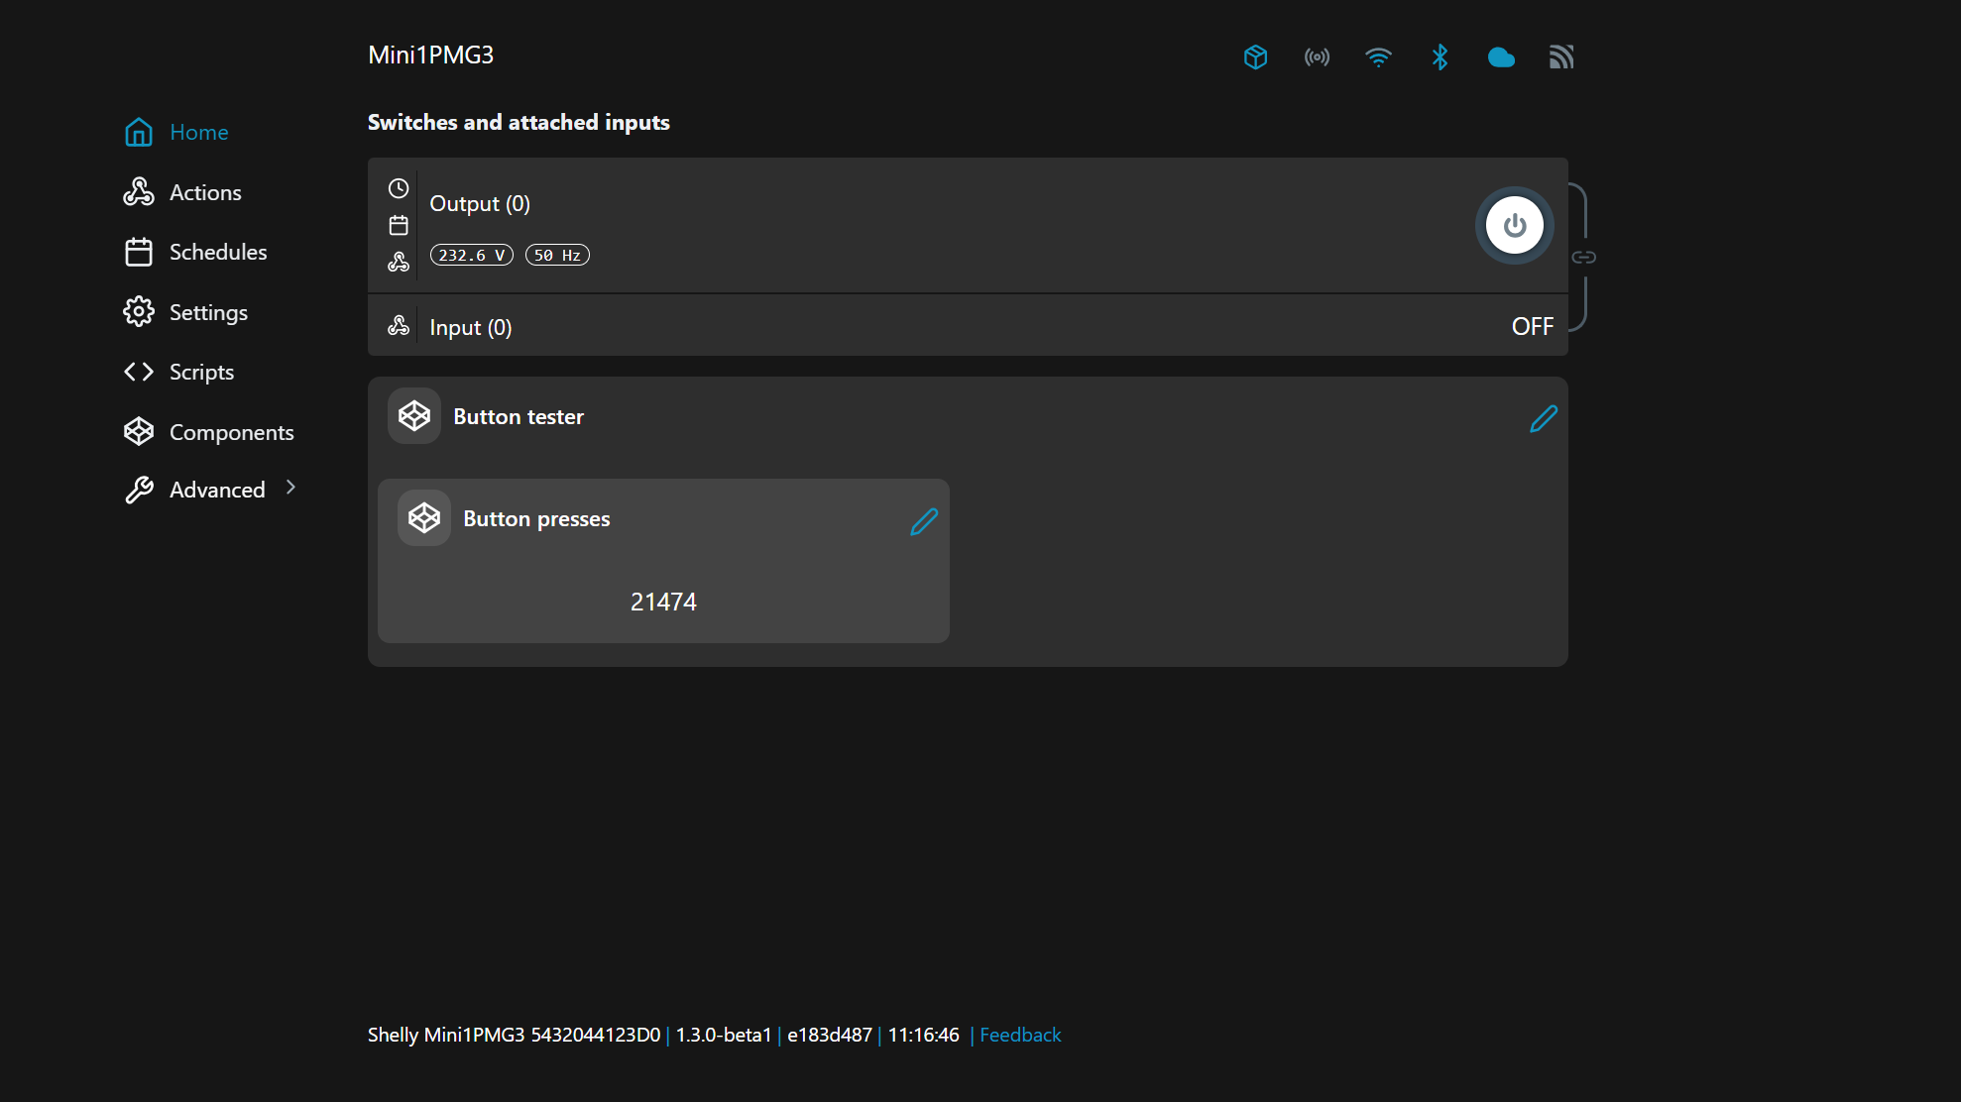Click the Feedback link
Screen dimensions: 1961x1102
point(1020,1035)
